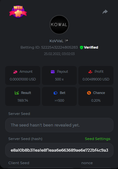Screen dimensions: 118x169
Task: Click the 500 x payout value
Action: pyautogui.click(x=59, y=79)
